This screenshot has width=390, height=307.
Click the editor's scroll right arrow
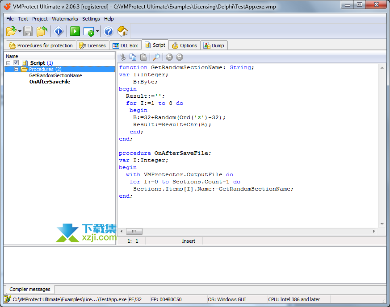374,231
